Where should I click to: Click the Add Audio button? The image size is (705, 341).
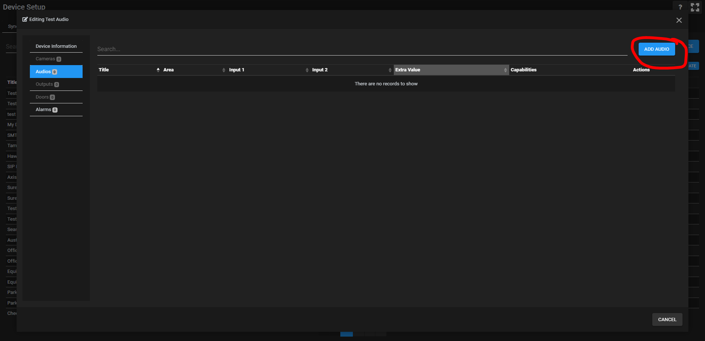[x=656, y=49]
